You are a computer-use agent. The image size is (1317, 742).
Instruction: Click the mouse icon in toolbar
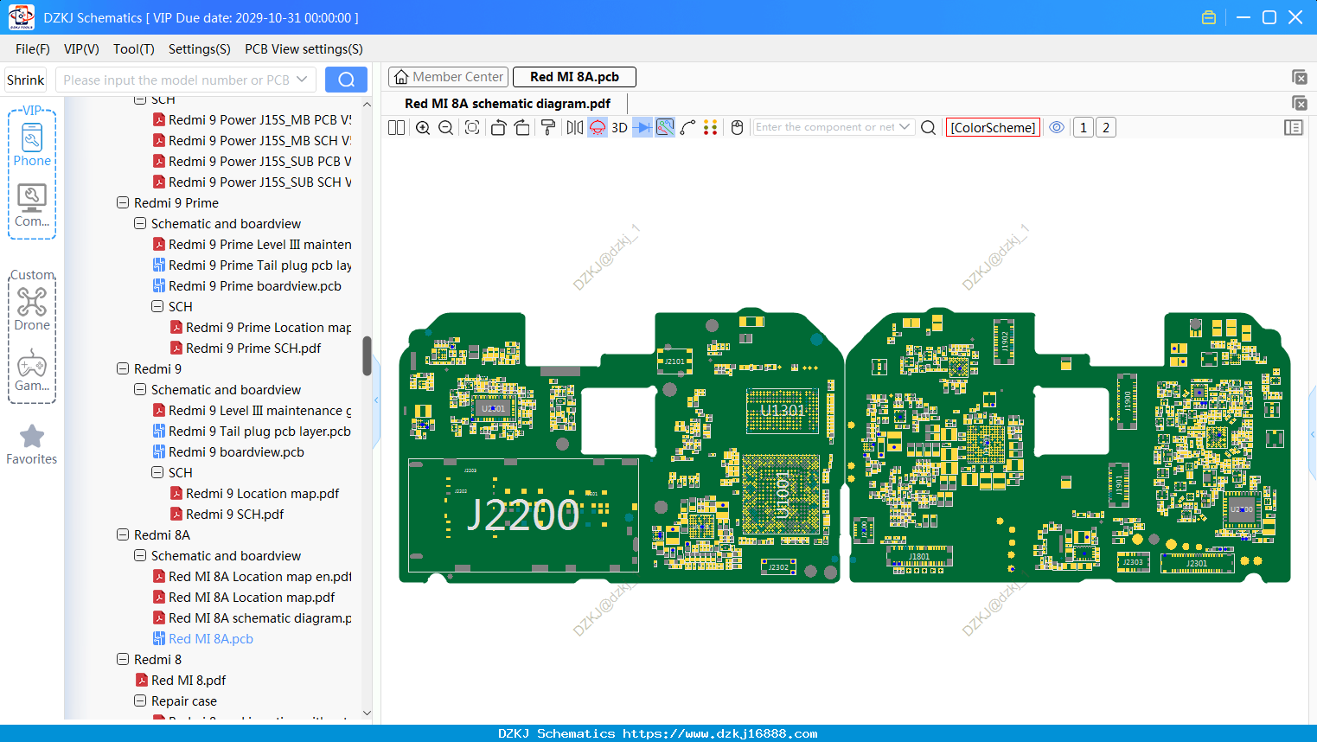tap(738, 127)
